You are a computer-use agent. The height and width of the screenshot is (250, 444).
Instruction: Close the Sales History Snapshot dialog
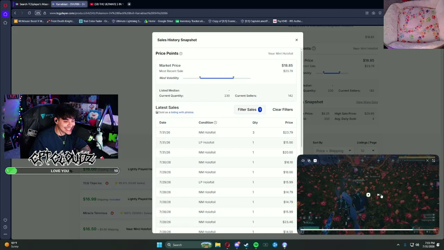(297, 40)
